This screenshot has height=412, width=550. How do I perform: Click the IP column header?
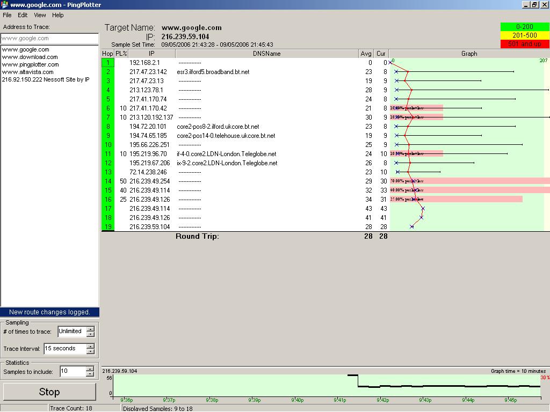[x=151, y=54]
